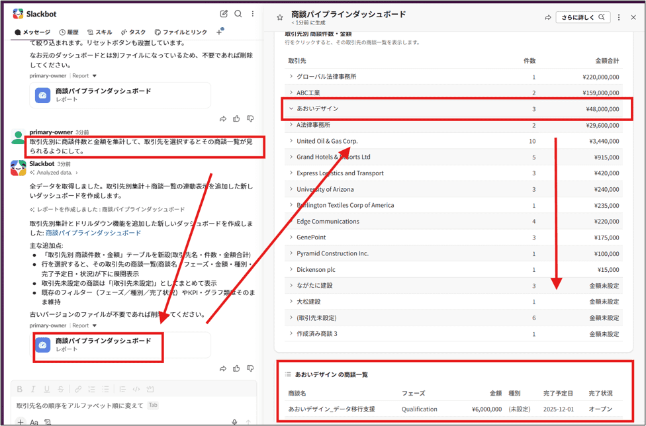Open the dashboard panel three-dot menu
This screenshot has width=646, height=426.
(x=619, y=17)
